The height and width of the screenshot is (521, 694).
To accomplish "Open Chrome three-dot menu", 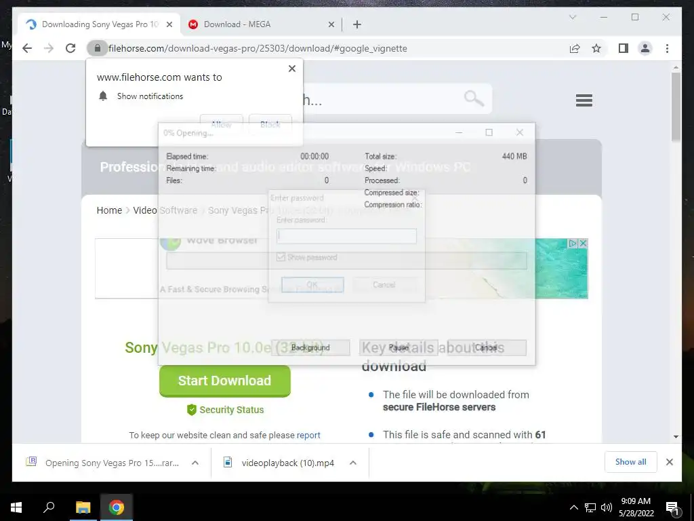I will 667,48.
